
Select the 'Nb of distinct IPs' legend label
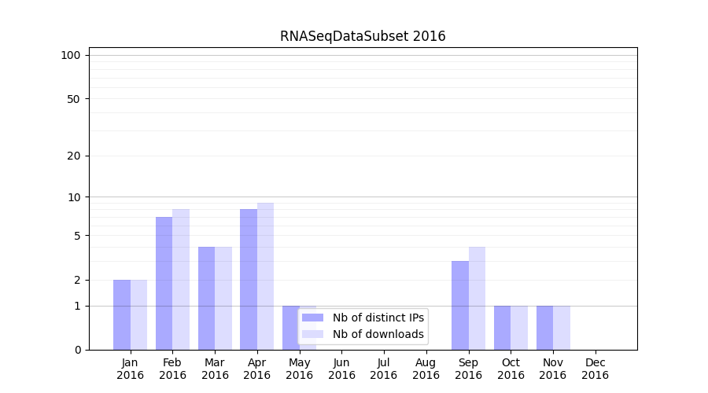pyautogui.click(x=378, y=318)
